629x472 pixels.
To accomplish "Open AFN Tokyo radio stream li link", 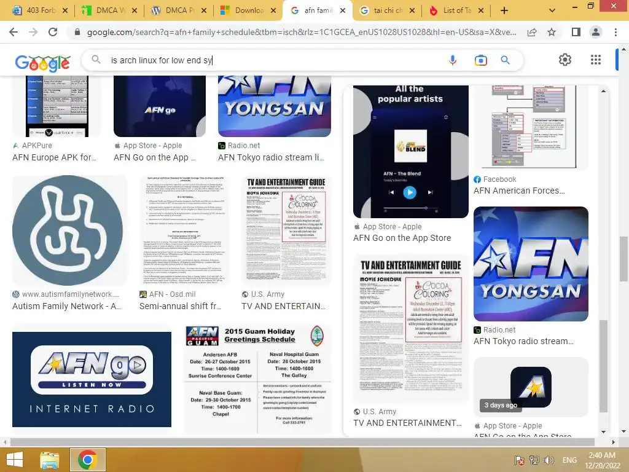I will (x=271, y=157).
